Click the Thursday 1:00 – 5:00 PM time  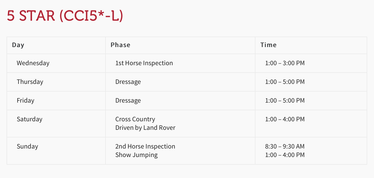(x=285, y=82)
